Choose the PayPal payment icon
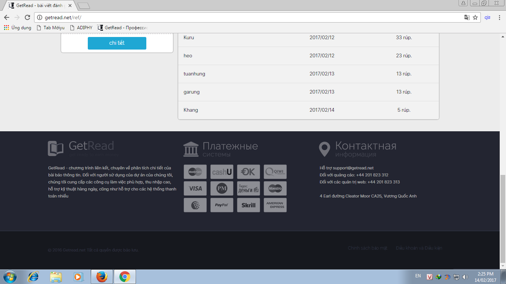Screen dimensions: 506x284 [x=222, y=205]
